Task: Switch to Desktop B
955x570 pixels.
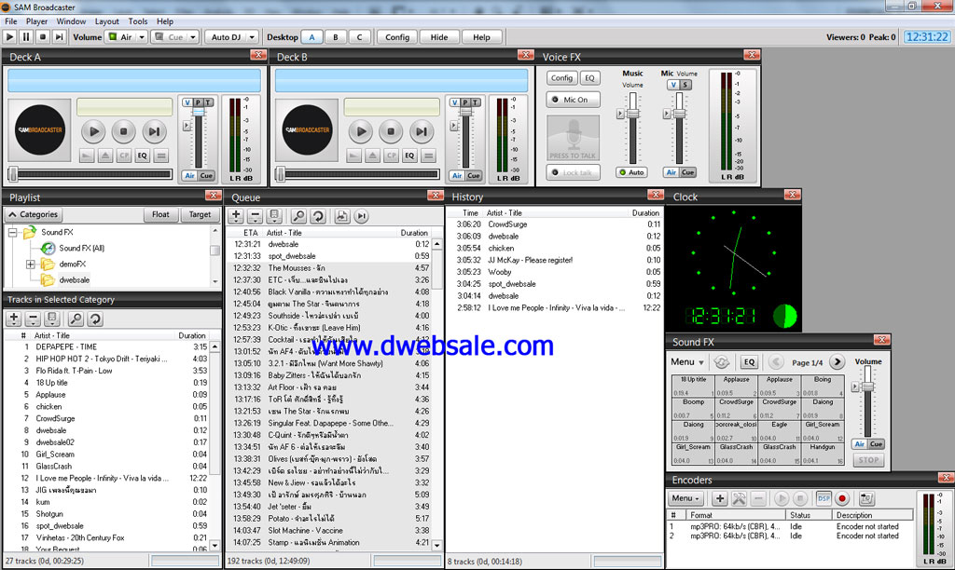Action: click(336, 37)
